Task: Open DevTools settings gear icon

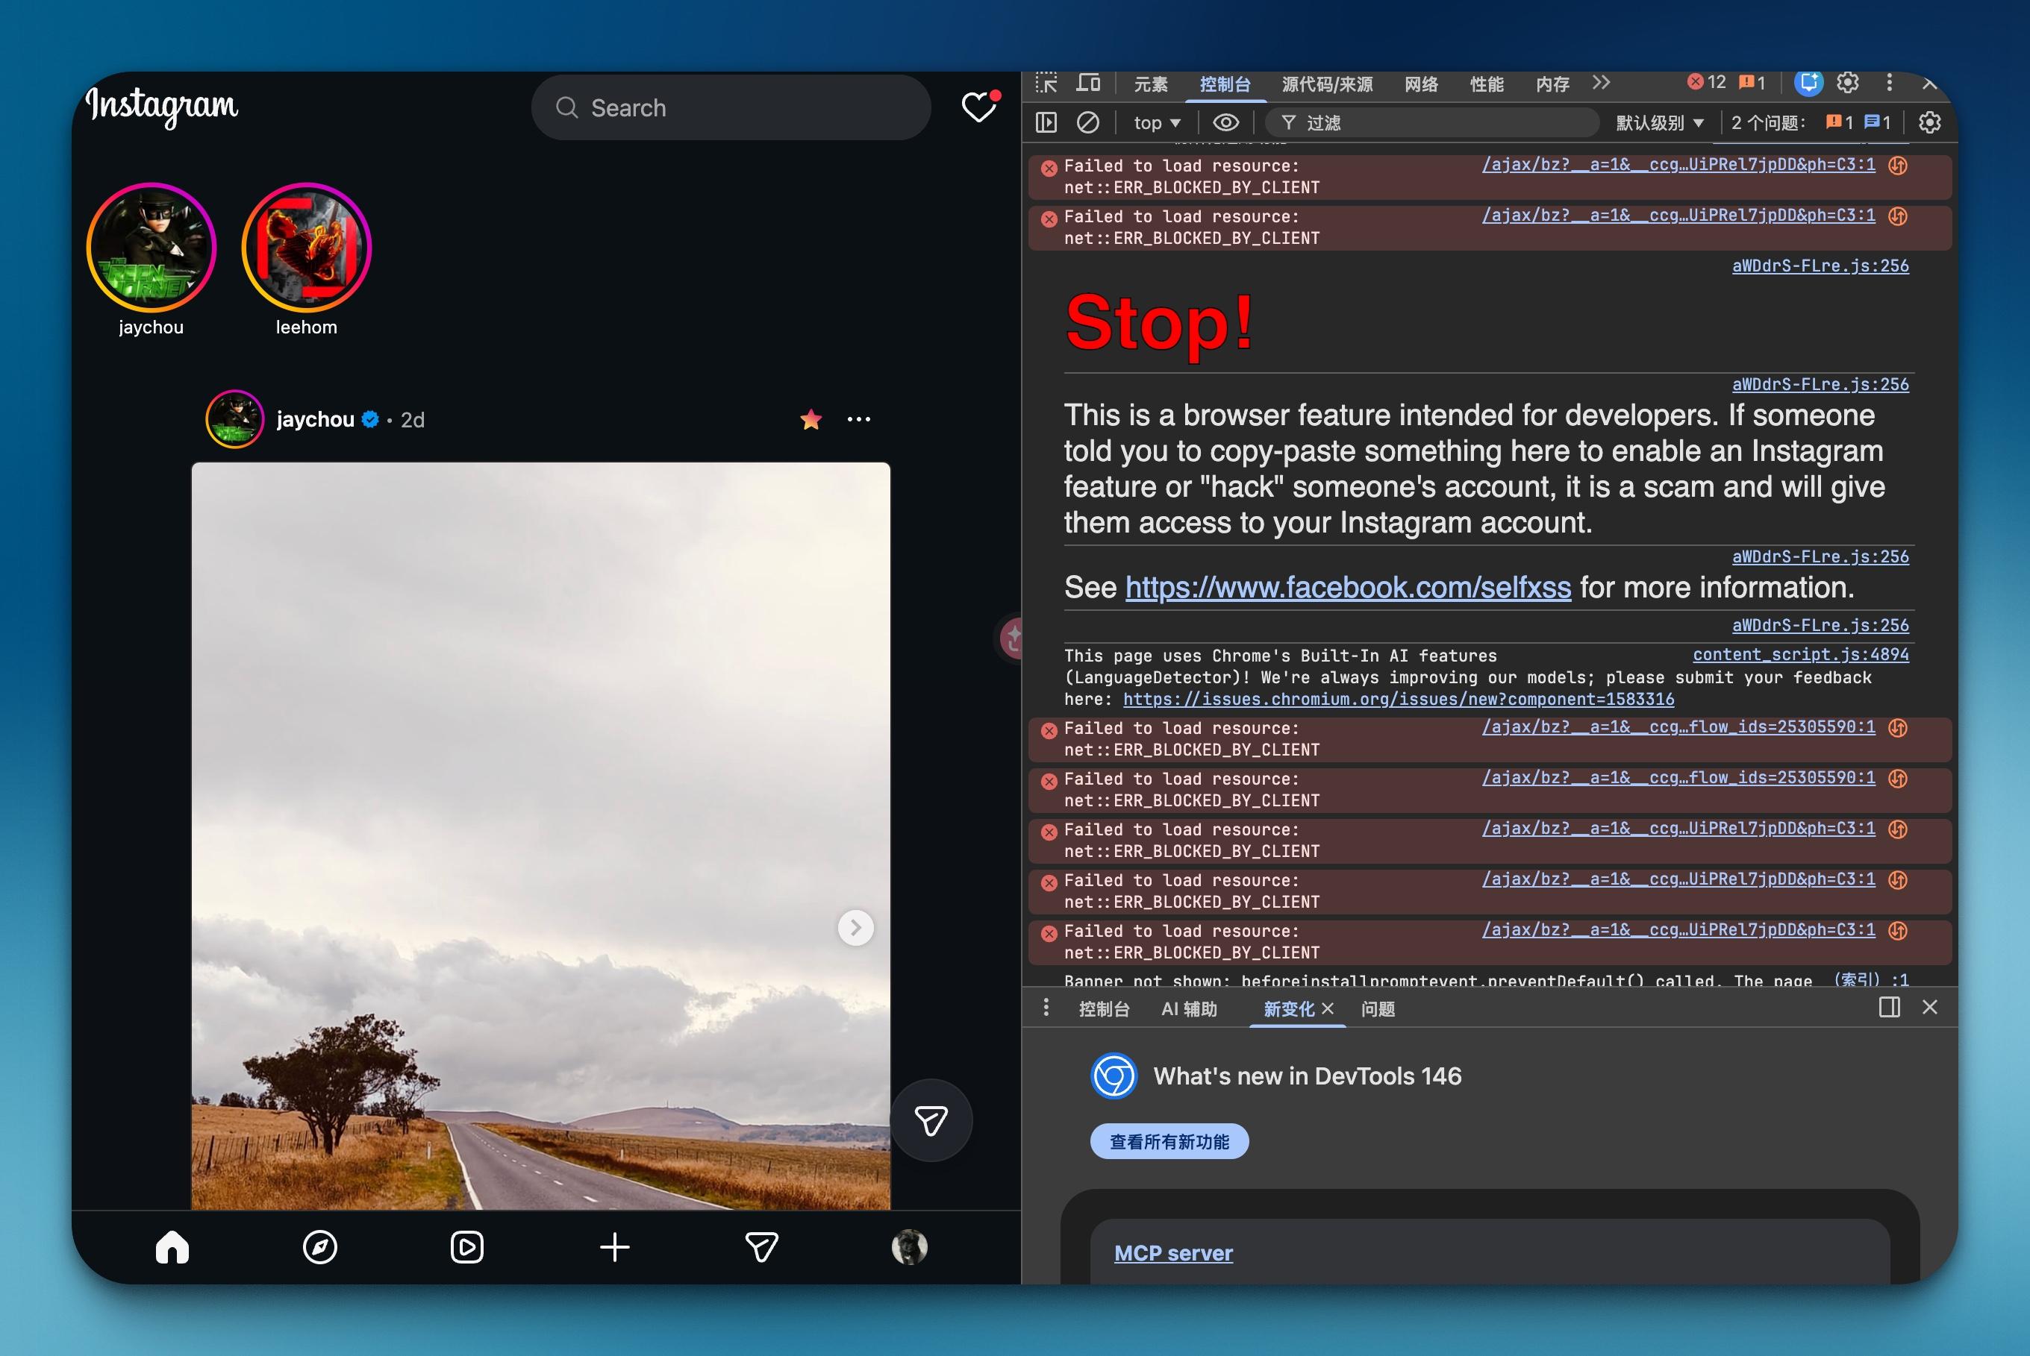Action: (x=1847, y=83)
